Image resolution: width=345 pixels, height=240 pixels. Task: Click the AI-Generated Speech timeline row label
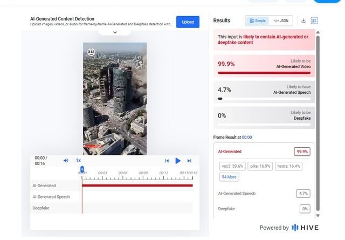coord(51,197)
